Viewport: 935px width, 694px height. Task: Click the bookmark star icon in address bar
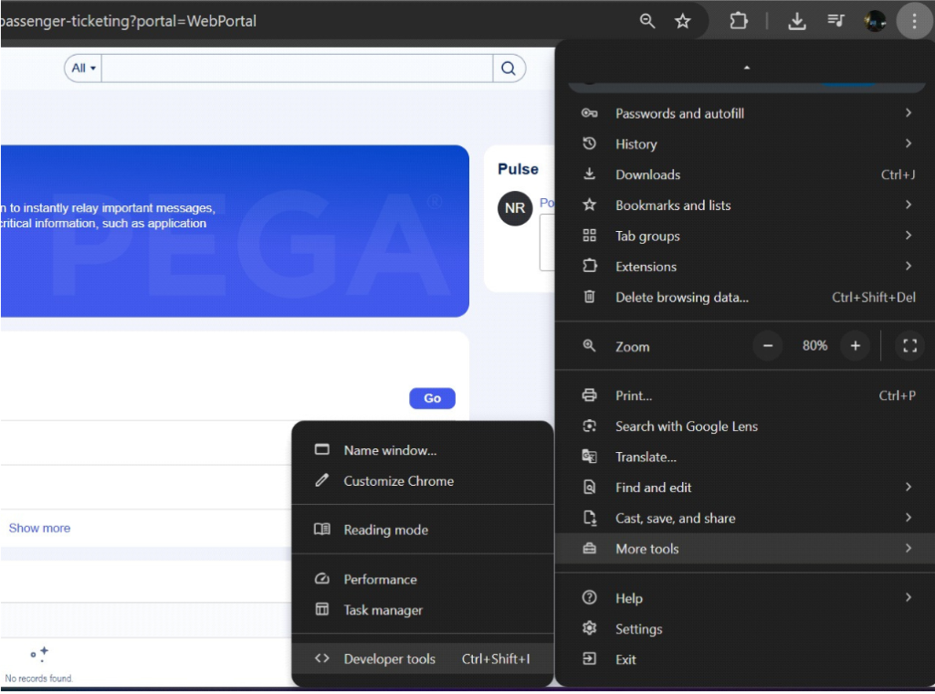[x=682, y=21]
